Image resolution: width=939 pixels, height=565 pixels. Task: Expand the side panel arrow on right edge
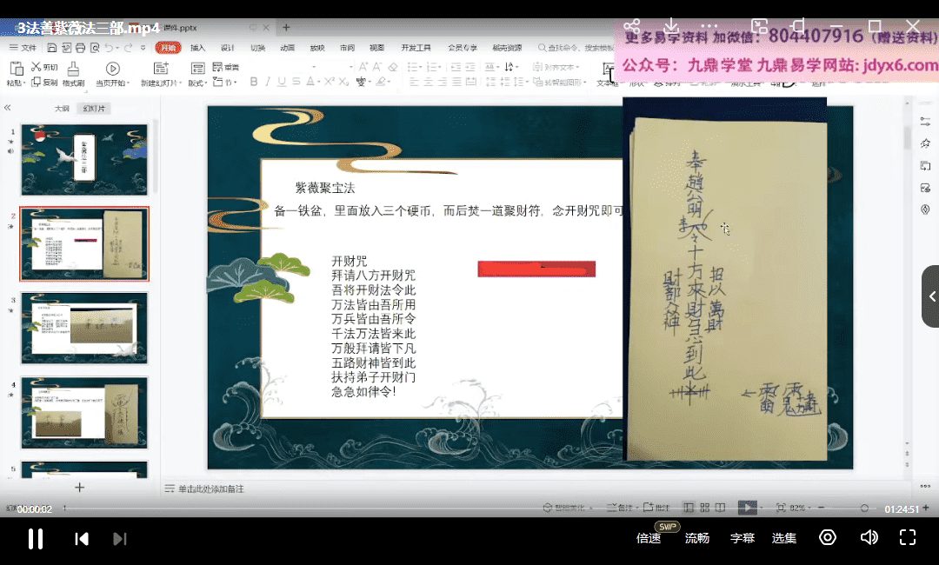click(x=931, y=296)
